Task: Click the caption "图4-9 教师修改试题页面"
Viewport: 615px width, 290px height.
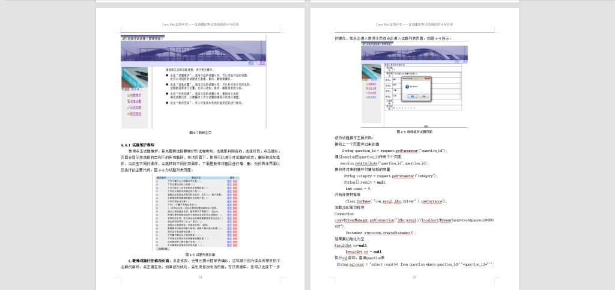Action: 414,132
